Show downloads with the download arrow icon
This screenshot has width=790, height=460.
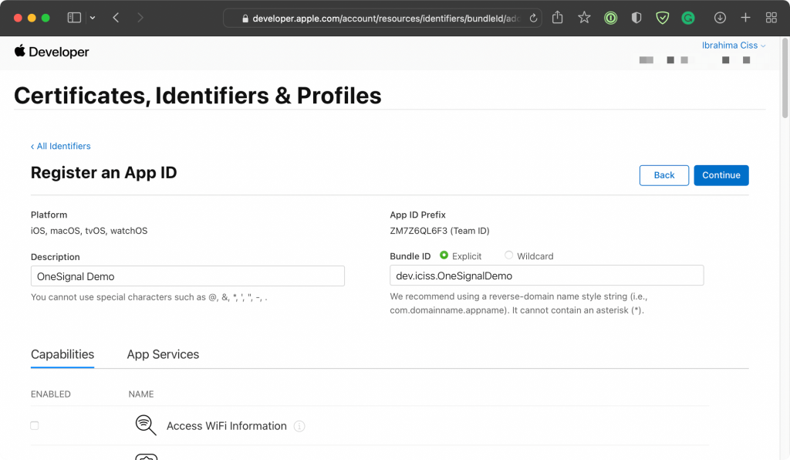click(x=720, y=18)
